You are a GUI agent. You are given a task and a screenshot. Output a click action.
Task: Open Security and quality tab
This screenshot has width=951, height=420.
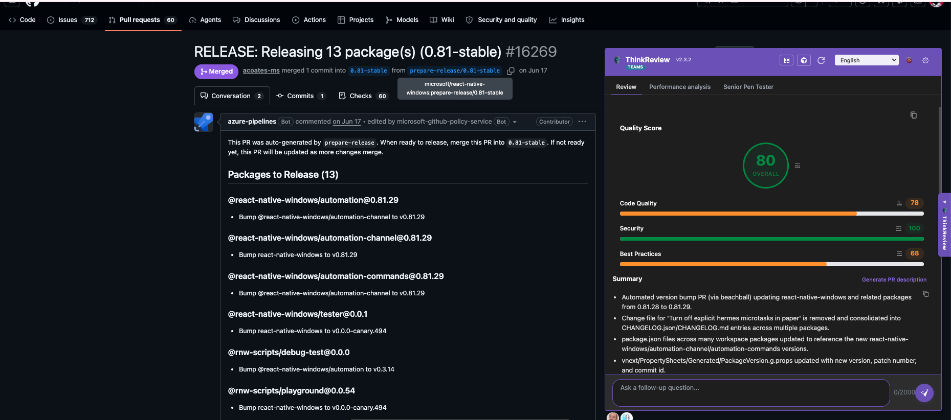[x=501, y=20]
